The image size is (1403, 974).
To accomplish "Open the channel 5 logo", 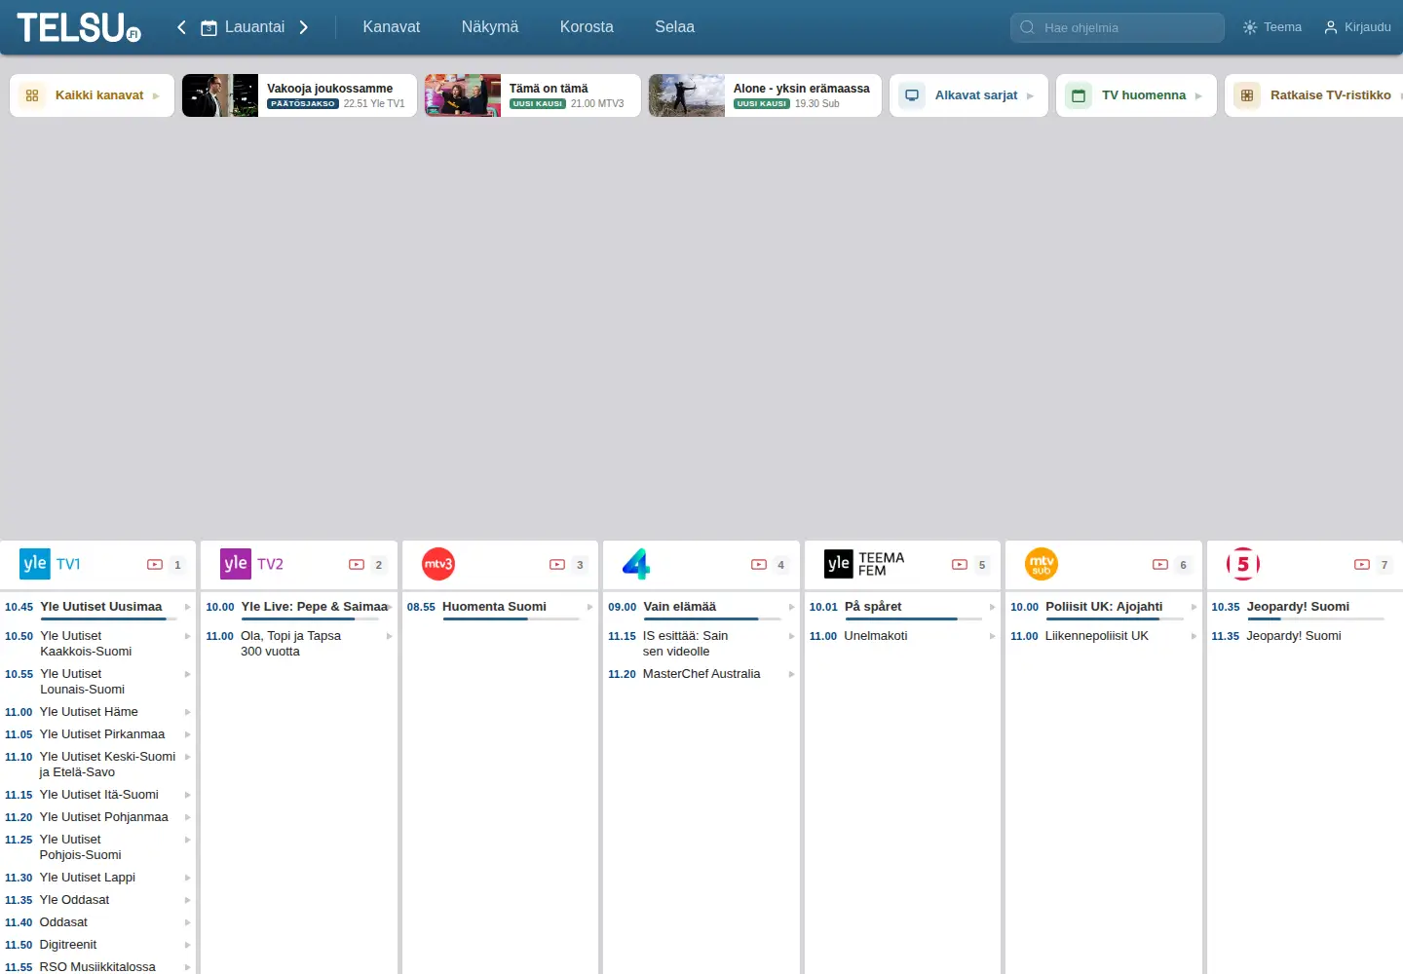I will coord(1243,564).
